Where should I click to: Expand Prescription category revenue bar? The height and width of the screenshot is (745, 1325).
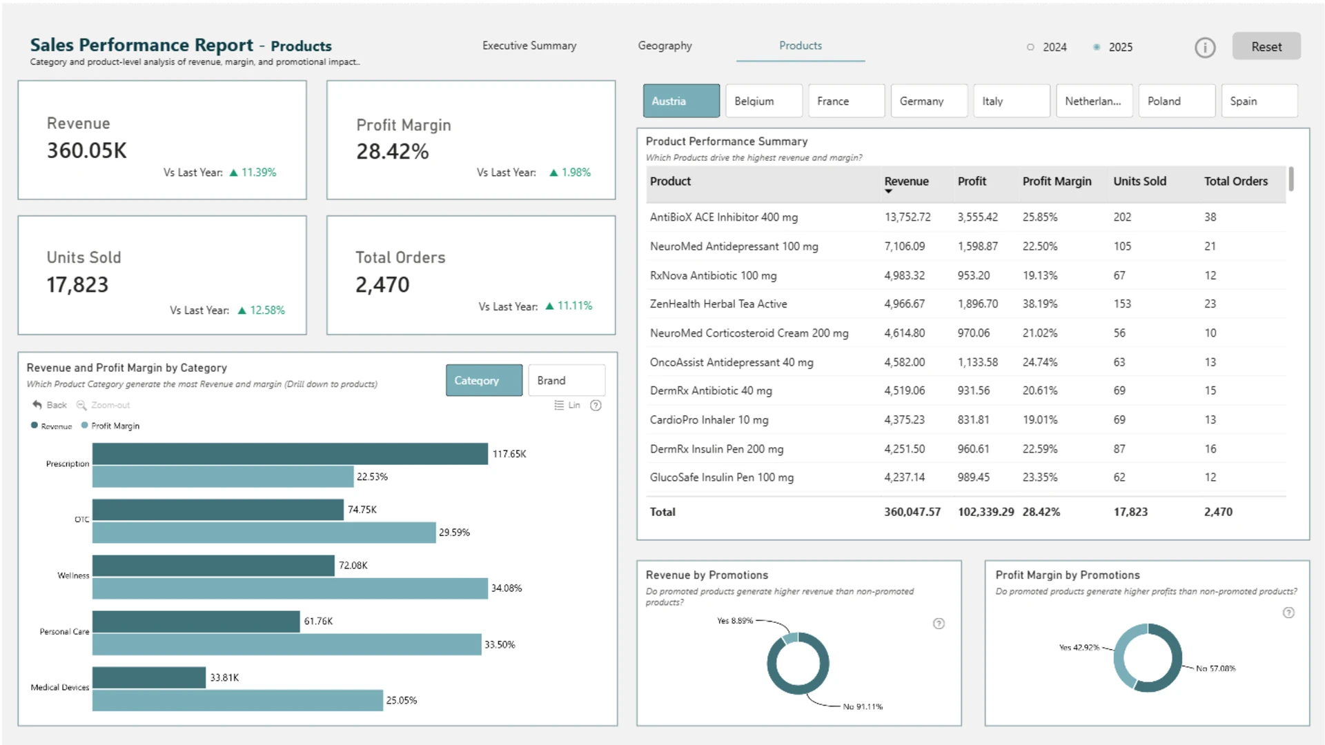pyautogui.click(x=290, y=454)
